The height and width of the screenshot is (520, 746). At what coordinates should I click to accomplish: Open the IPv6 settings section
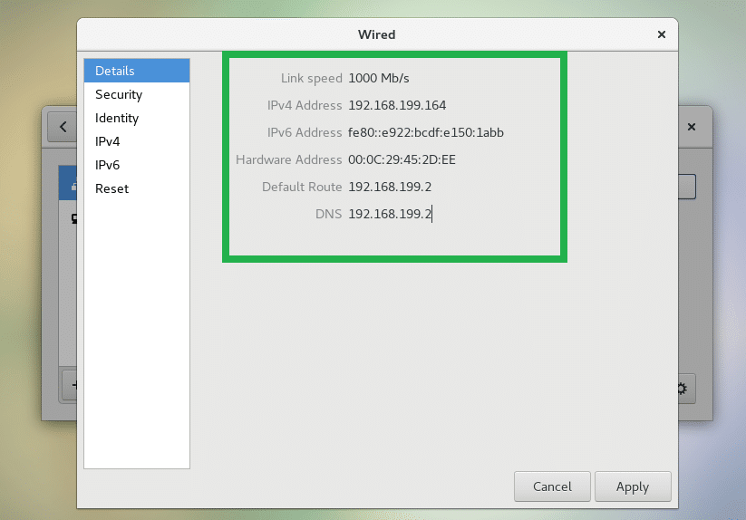[137, 165]
